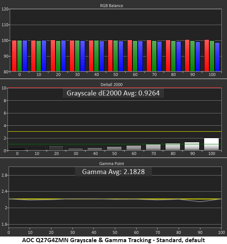Click the green bar at level 10 in RGB Balance

[x=39, y=56]
